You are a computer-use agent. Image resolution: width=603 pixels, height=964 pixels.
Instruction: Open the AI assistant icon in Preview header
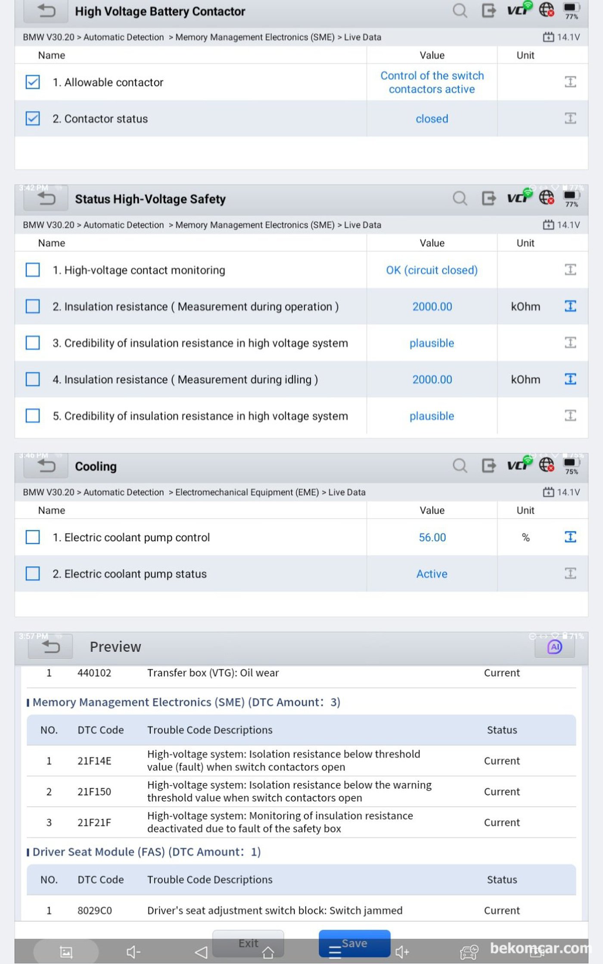554,647
